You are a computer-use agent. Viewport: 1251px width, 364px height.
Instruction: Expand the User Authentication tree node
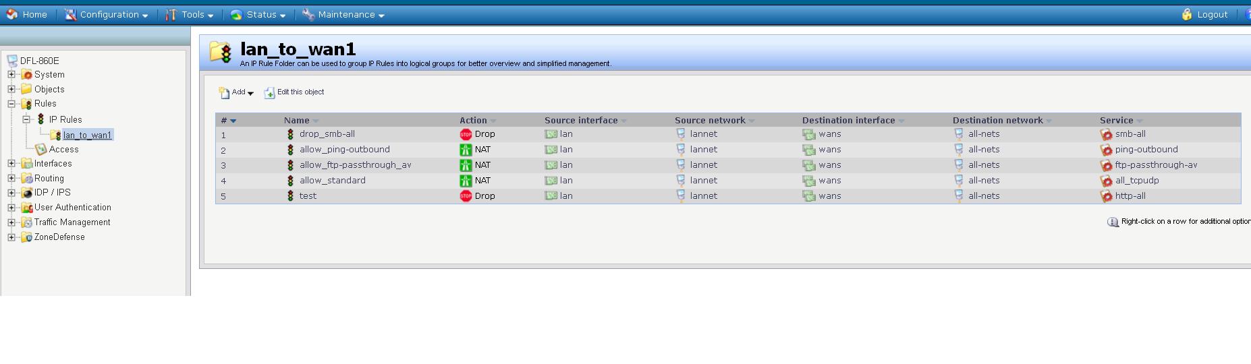click(11, 208)
